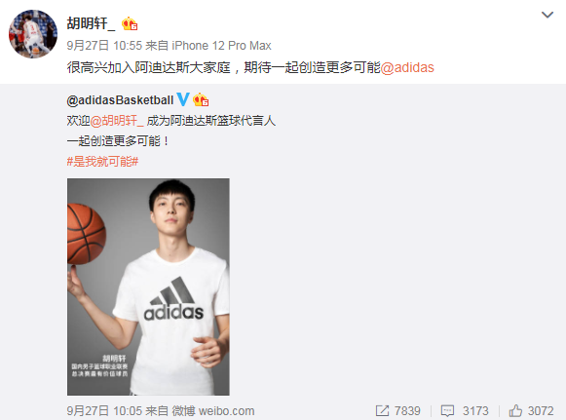The height and width of the screenshot is (420, 566).
Task: Open the 3173 comments count
Action: [x=475, y=411]
